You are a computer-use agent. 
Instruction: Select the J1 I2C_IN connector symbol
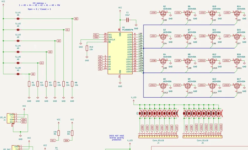[x=11, y=118]
